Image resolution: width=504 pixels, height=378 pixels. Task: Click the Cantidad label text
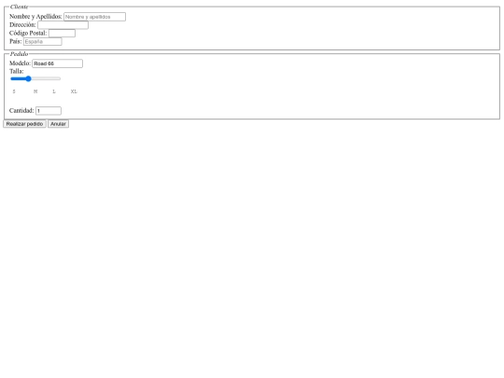click(x=21, y=110)
